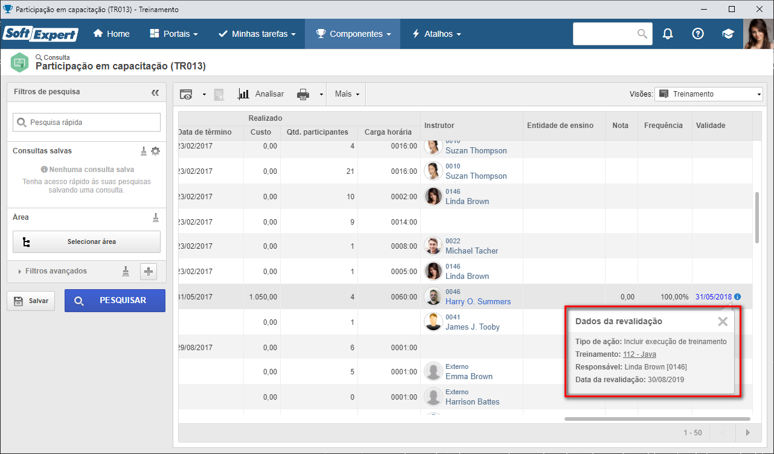Open the notifications bell icon
Image resolution: width=774 pixels, height=454 pixels.
(668, 34)
